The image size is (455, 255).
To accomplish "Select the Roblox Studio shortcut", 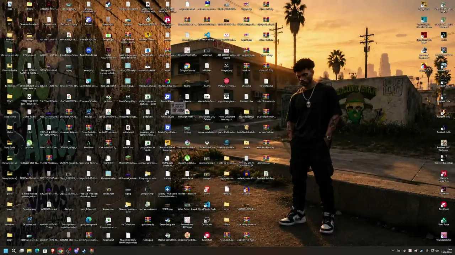I will pos(167,114).
